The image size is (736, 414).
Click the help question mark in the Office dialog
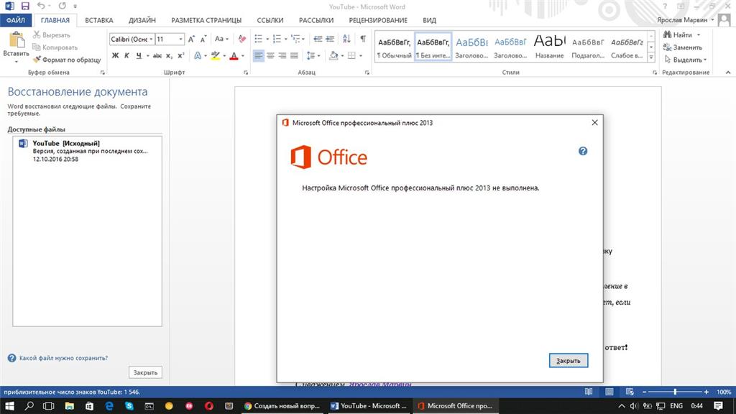click(x=582, y=151)
